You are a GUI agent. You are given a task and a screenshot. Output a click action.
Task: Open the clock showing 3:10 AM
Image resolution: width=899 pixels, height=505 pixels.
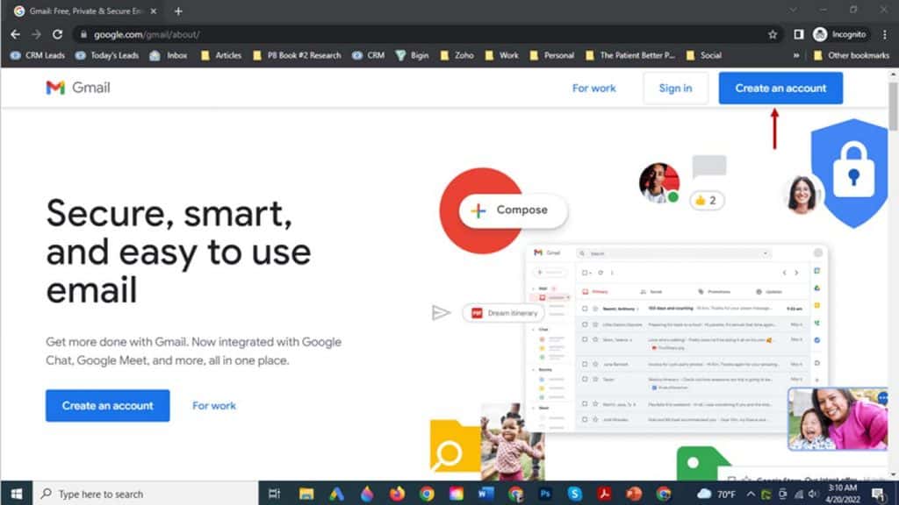click(x=843, y=494)
